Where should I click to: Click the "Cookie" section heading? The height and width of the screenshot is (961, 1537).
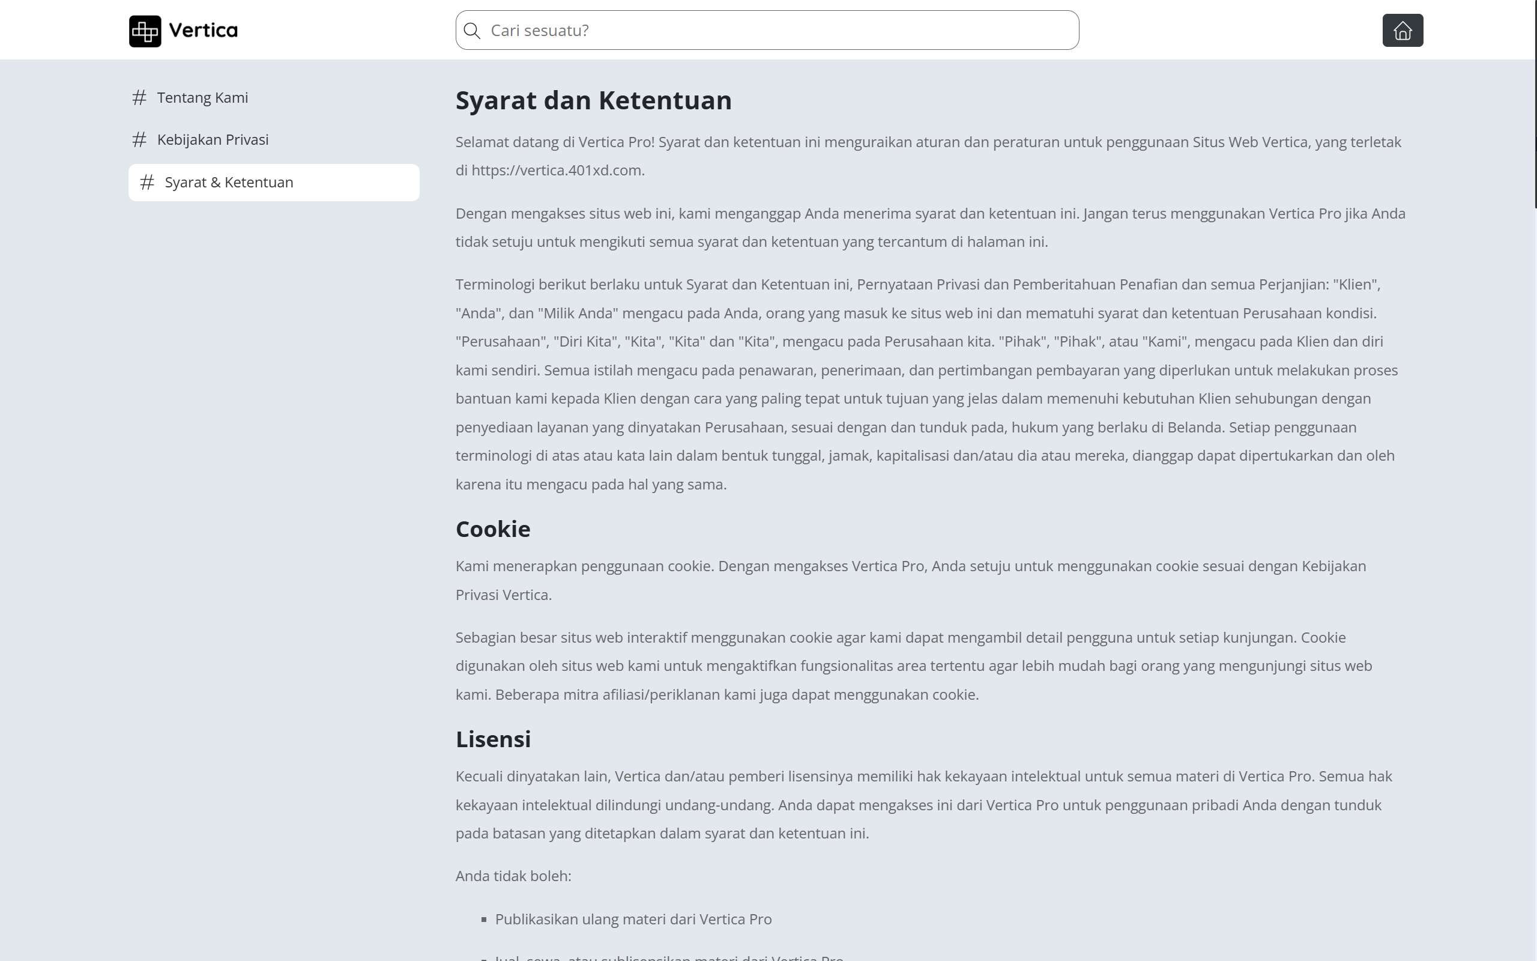pyautogui.click(x=493, y=529)
